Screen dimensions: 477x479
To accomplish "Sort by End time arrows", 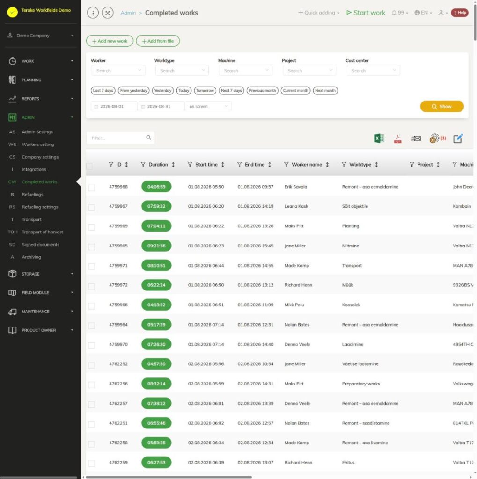I will pyautogui.click(x=270, y=165).
